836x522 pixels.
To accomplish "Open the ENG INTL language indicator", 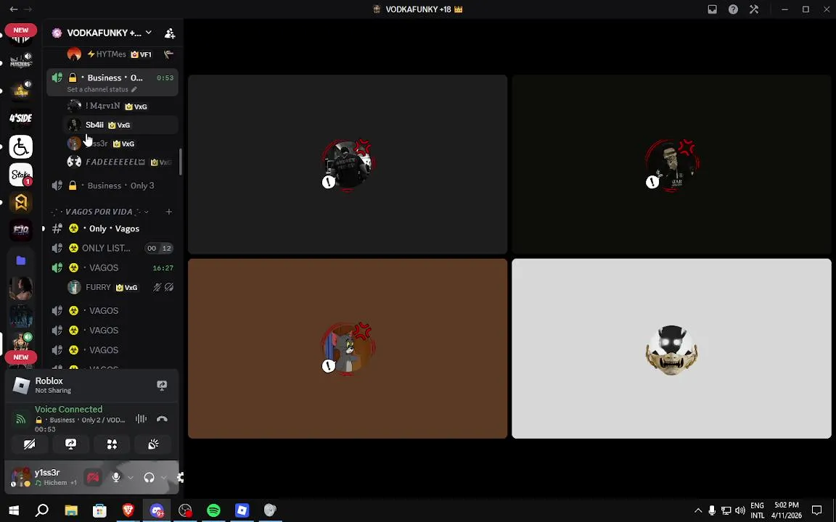I will click(757, 510).
